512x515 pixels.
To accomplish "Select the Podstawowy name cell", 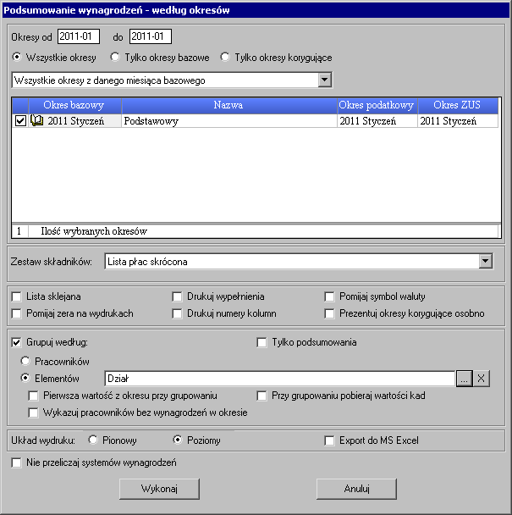I will coord(229,121).
